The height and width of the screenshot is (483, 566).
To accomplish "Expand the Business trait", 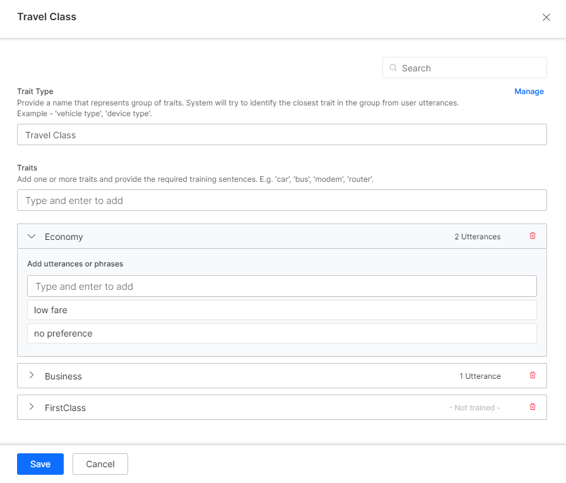I will 32,375.
